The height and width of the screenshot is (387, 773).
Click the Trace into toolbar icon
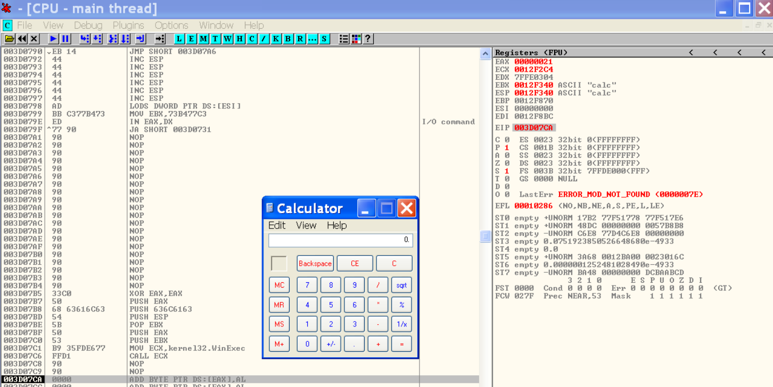click(x=113, y=39)
